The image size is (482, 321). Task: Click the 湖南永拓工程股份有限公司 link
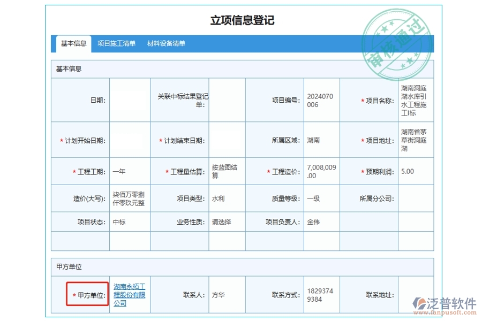pyautogui.click(x=130, y=295)
